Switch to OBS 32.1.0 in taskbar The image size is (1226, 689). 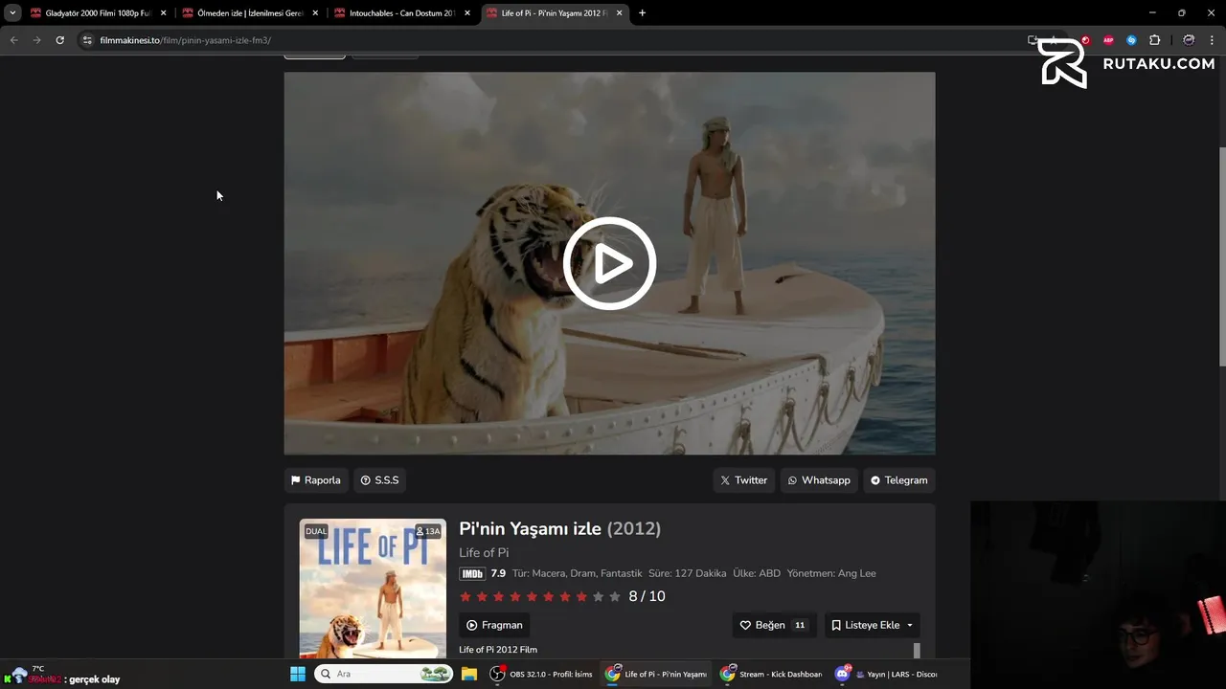coord(541,674)
